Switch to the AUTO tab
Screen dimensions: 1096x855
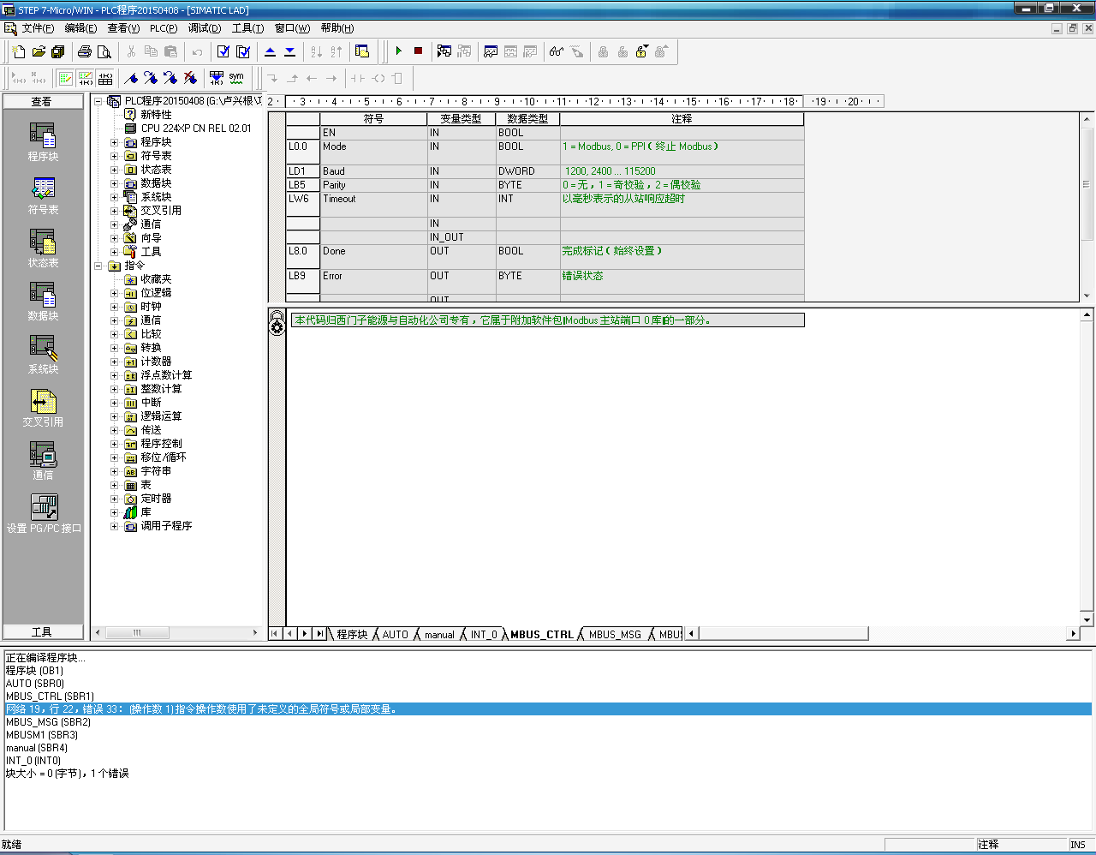click(396, 635)
